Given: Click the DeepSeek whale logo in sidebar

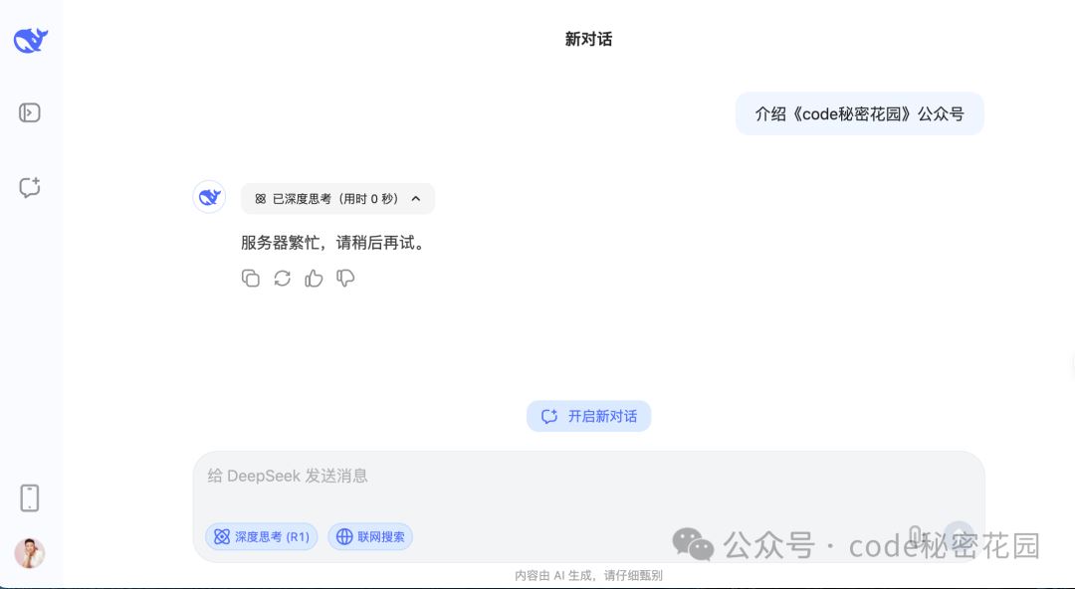Looking at the screenshot, I should (29, 40).
